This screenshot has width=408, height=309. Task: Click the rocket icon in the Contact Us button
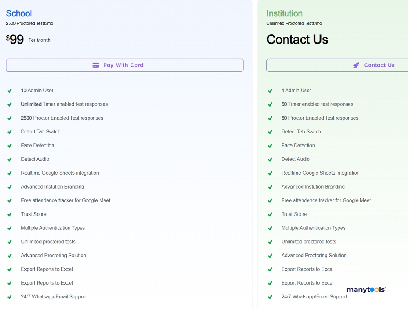tap(356, 65)
